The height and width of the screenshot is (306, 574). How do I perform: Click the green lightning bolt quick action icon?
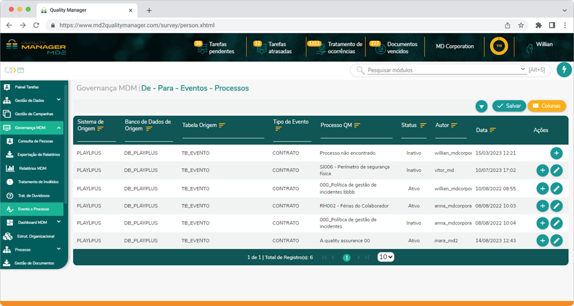tap(564, 70)
